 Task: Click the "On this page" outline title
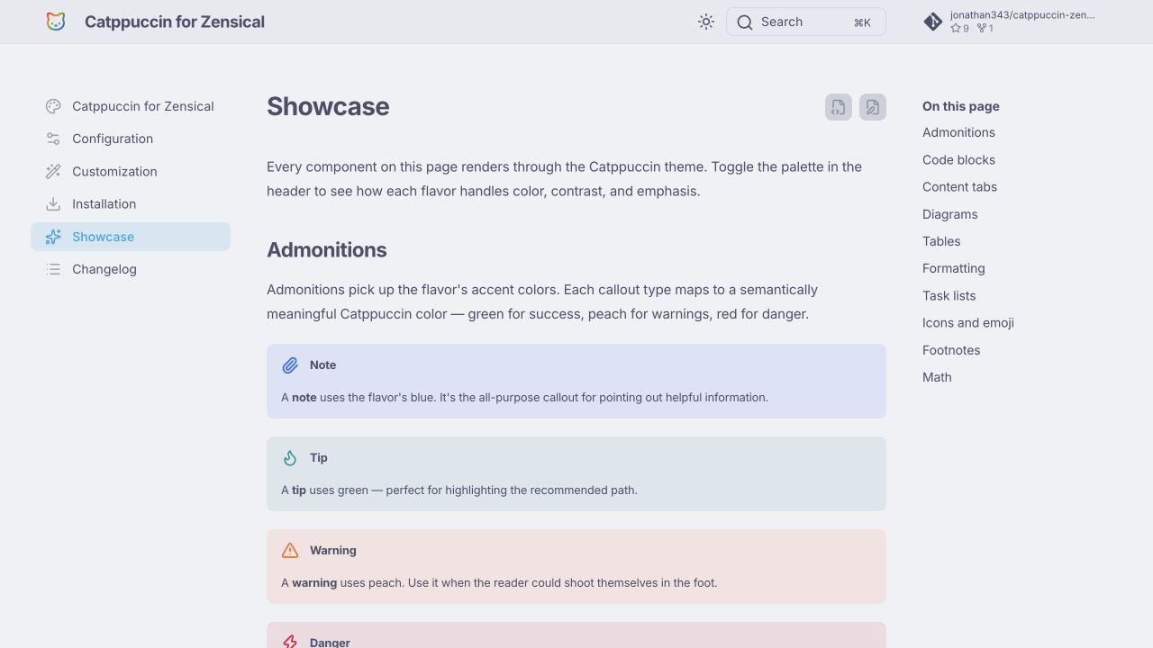pos(961,106)
